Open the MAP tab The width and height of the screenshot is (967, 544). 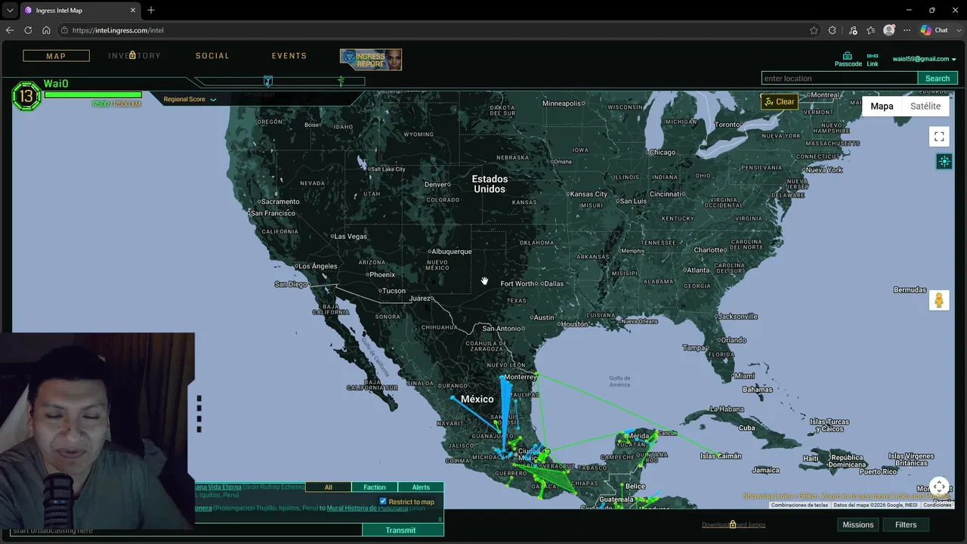tap(56, 56)
